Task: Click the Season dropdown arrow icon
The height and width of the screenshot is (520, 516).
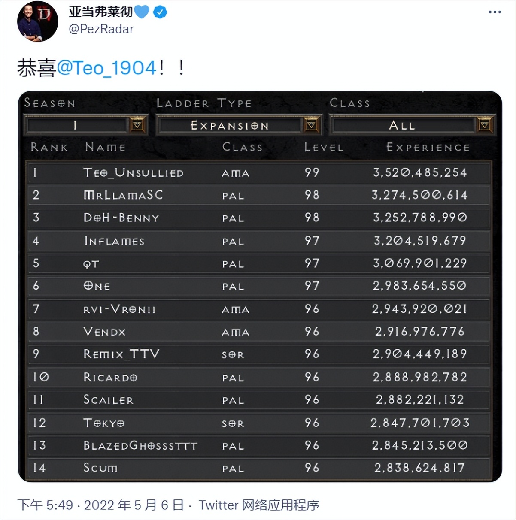Action: tap(137, 124)
